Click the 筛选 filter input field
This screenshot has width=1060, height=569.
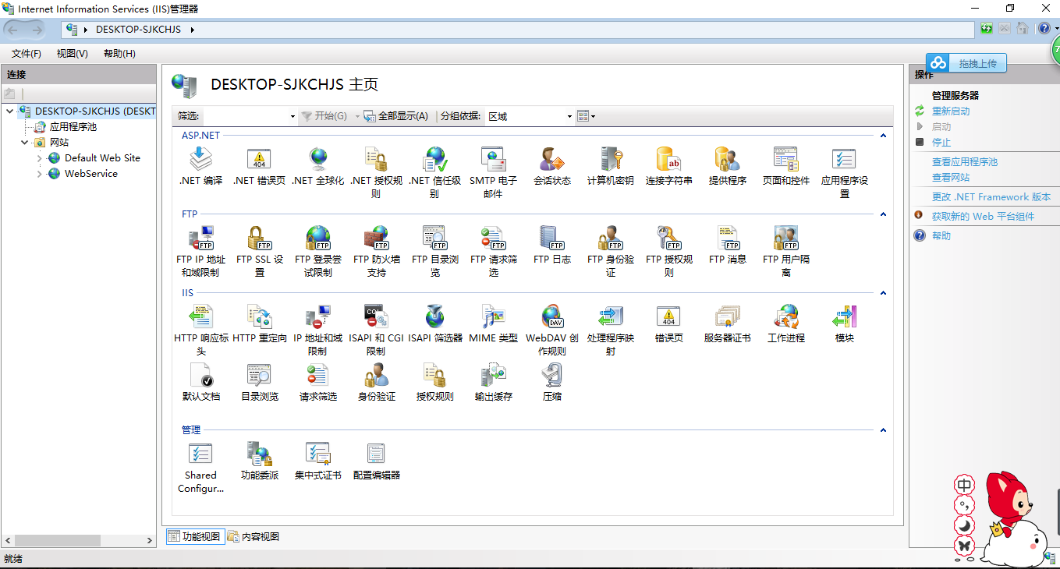click(245, 116)
